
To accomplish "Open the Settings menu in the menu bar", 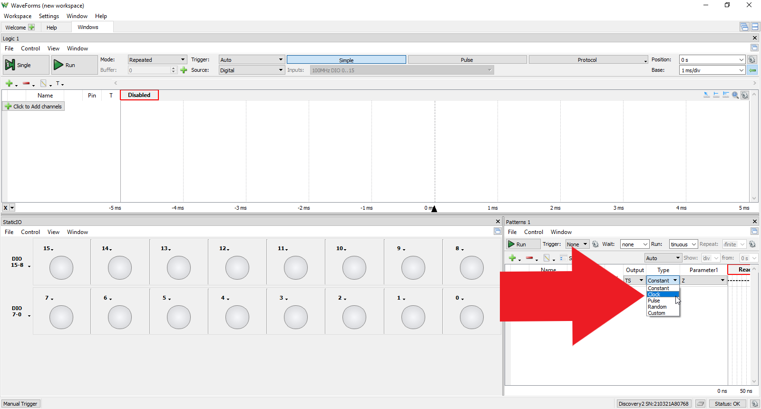I will point(49,16).
